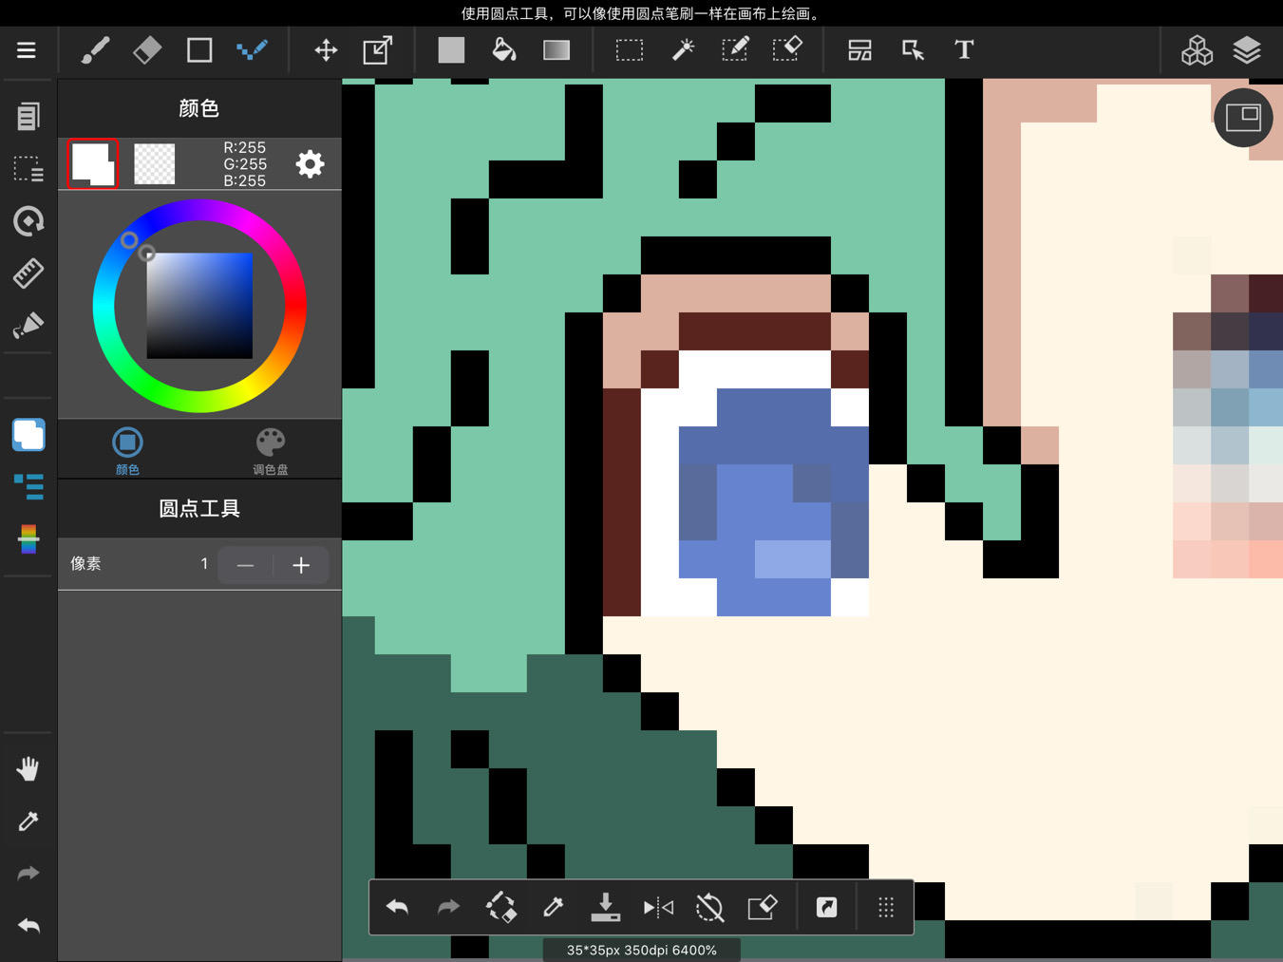1283x962 pixels.
Task: Select the Move tool
Action: pos(326,49)
